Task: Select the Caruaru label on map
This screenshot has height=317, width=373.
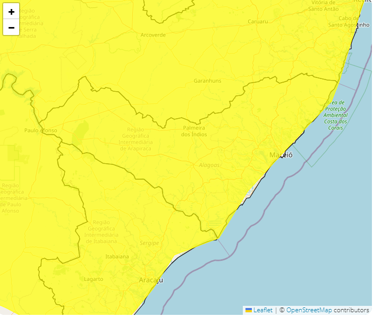Action: (258, 22)
